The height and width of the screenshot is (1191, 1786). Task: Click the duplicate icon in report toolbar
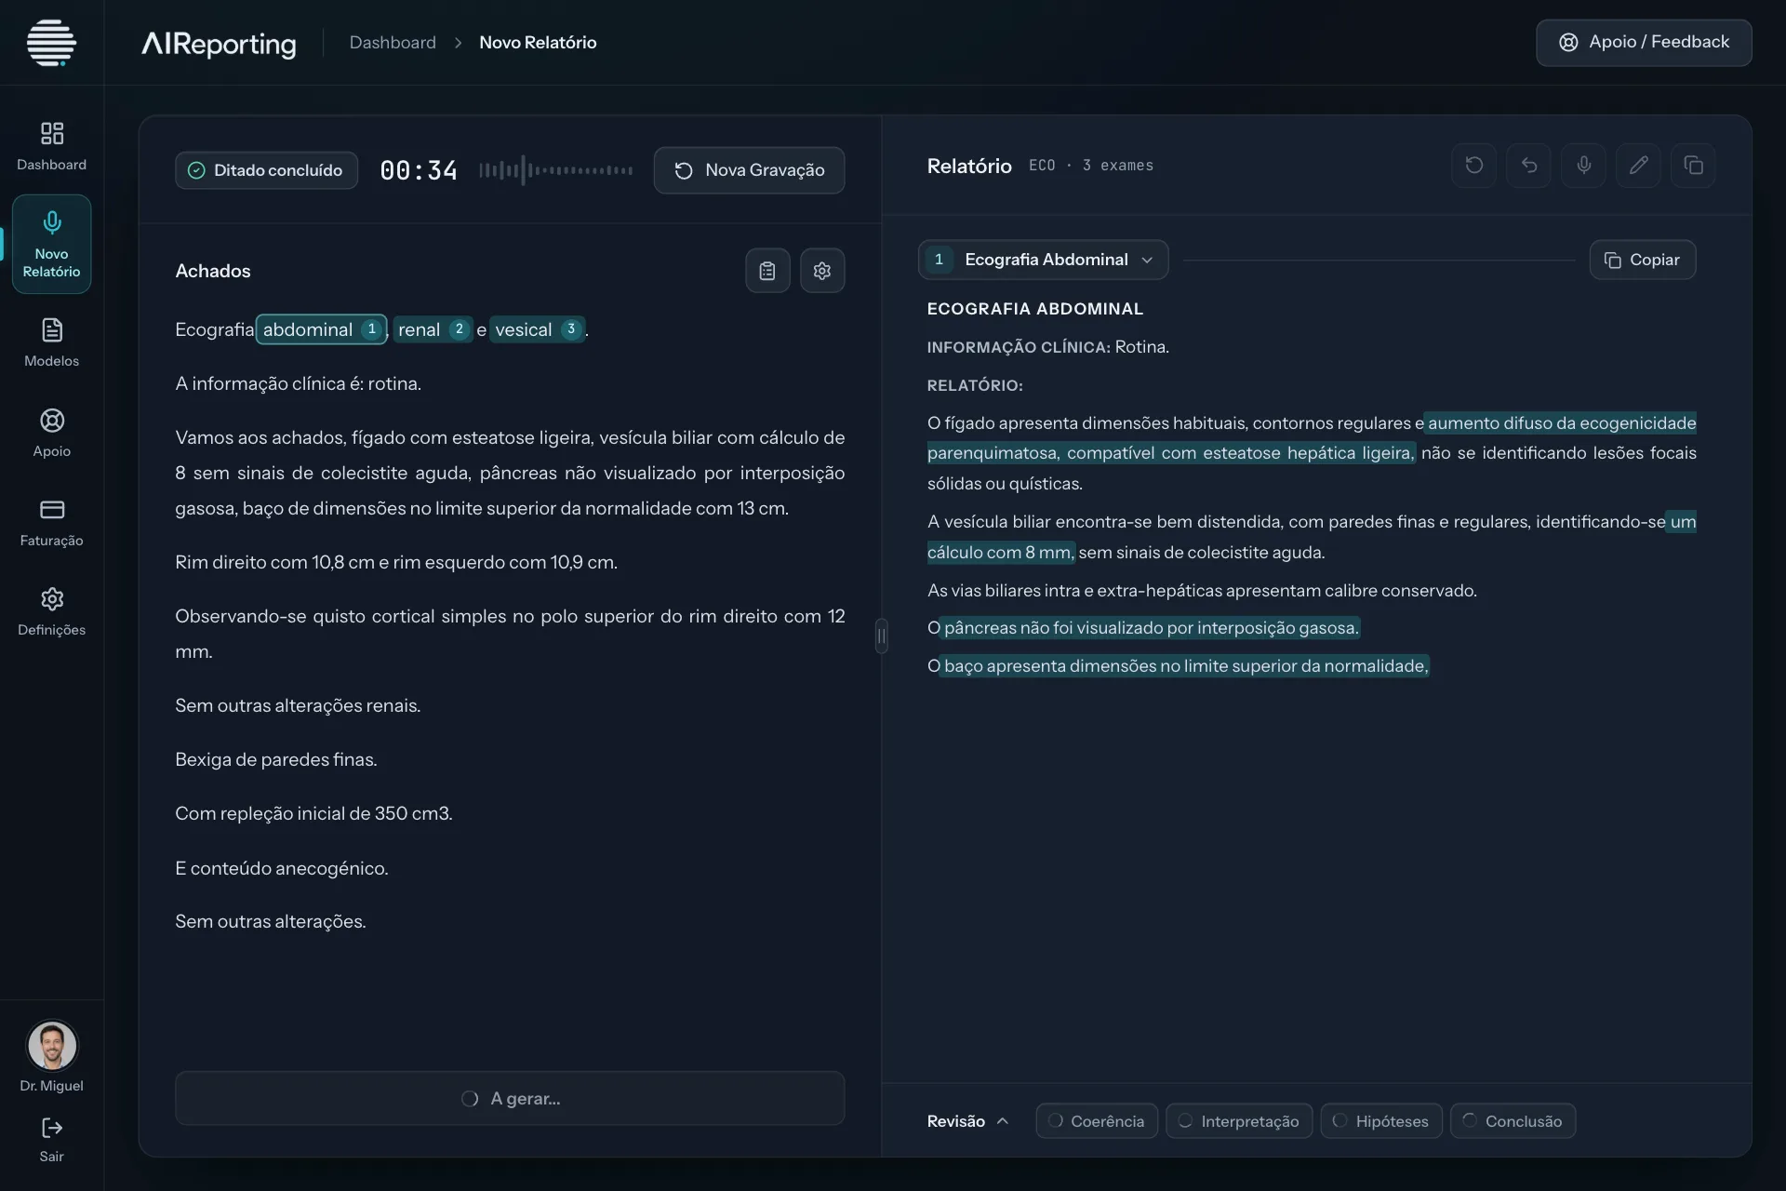pyautogui.click(x=1694, y=166)
